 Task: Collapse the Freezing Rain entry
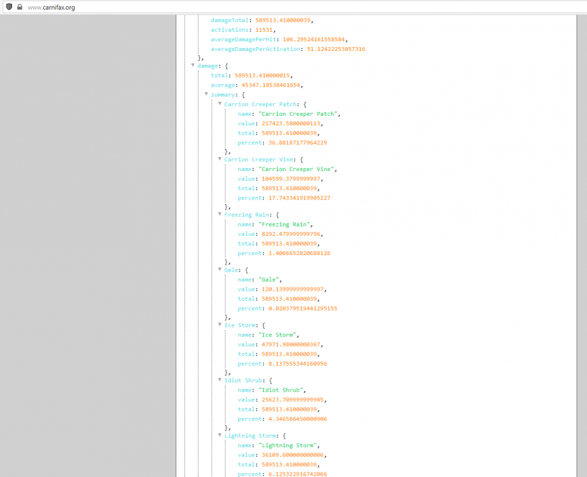click(219, 215)
